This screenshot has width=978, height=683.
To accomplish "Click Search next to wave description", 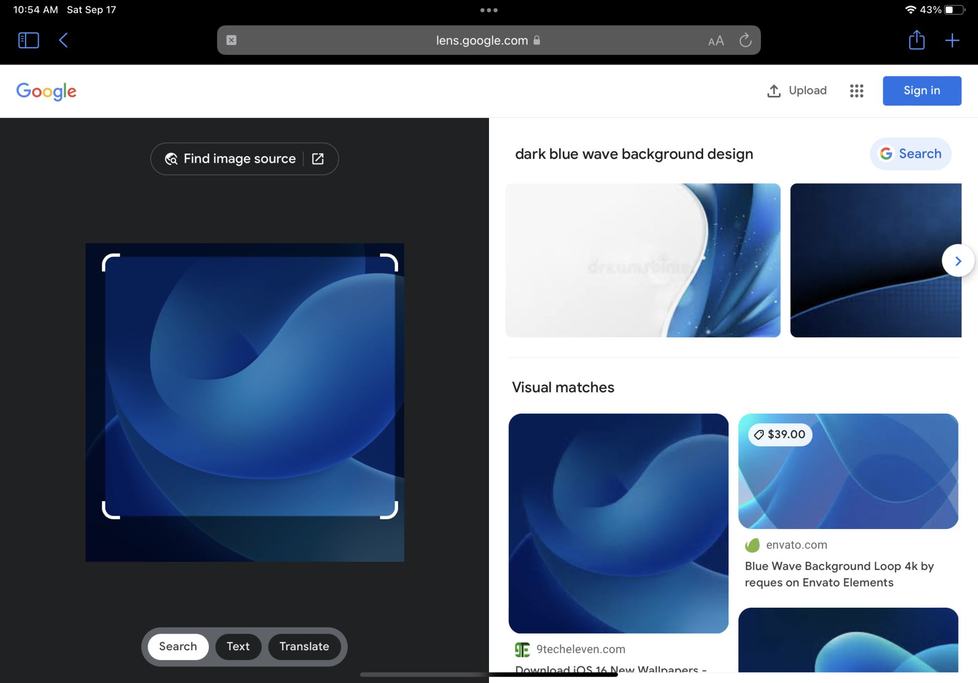I will pyautogui.click(x=910, y=154).
